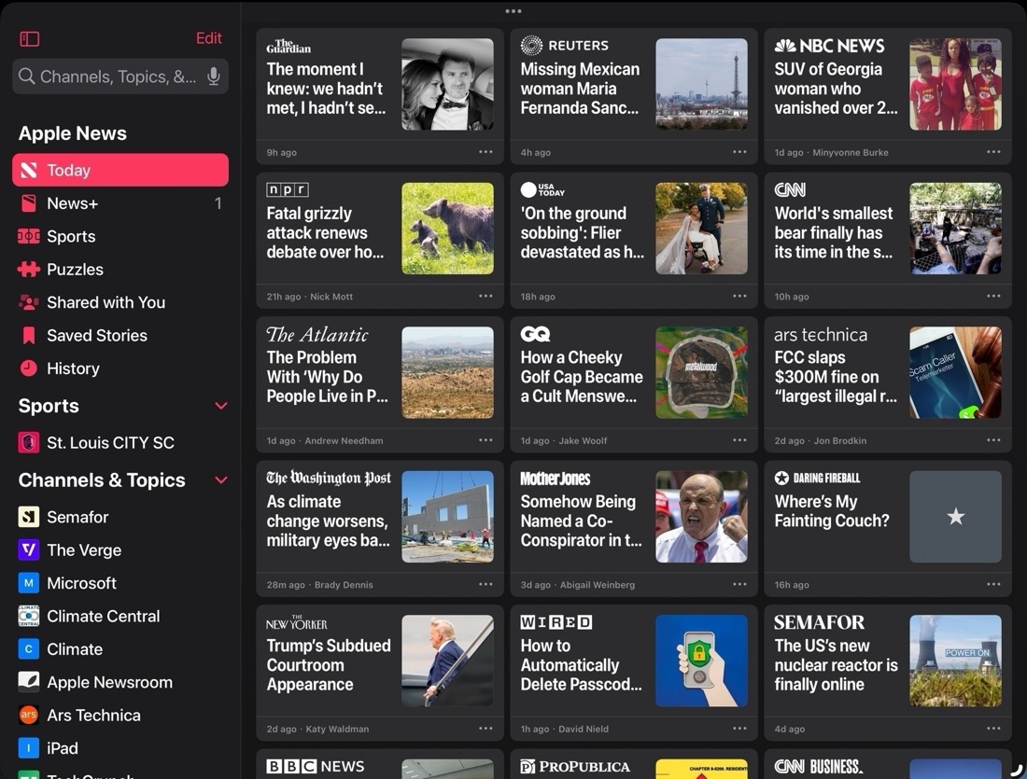
Task: Open more options on the Reuters story
Action: [739, 151]
